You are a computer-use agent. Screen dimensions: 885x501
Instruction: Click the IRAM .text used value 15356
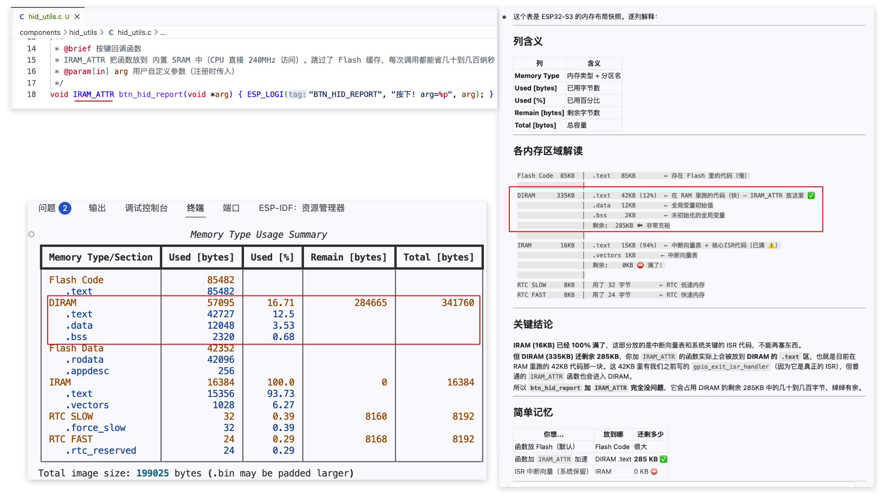click(x=221, y=394)
